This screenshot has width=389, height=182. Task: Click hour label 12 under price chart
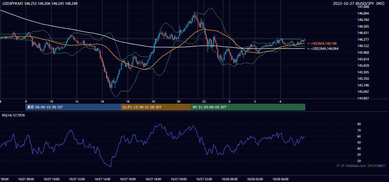(77, 101)
